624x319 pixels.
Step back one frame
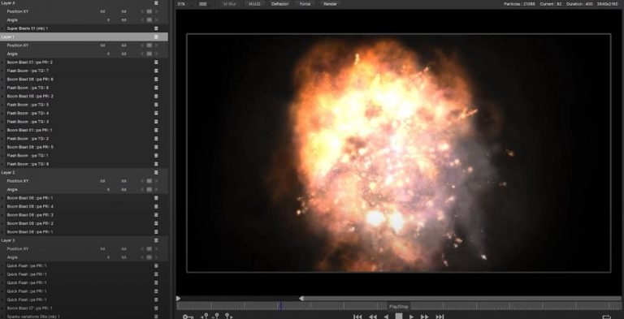(x=386, y=317)
